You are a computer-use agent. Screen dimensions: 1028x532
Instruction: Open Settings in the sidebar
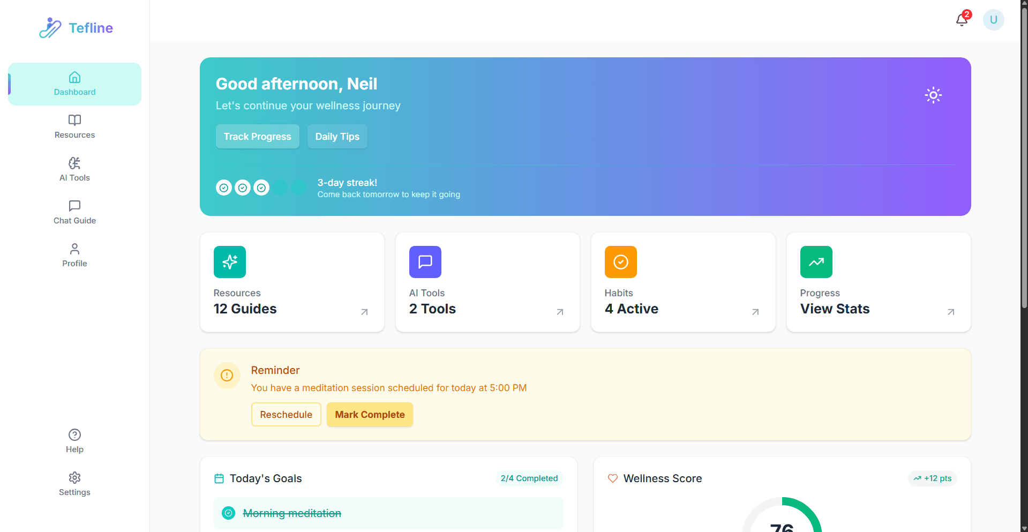pos(74,484)
